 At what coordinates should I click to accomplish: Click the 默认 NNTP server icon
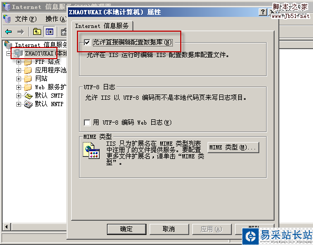coord(28,104)
